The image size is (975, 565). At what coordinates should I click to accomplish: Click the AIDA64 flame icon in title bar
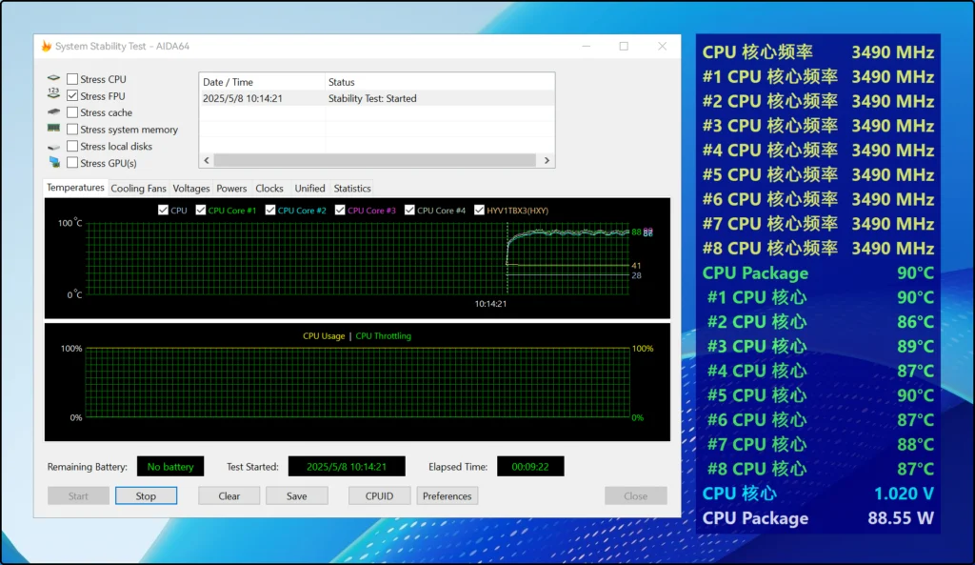[47, 46]
